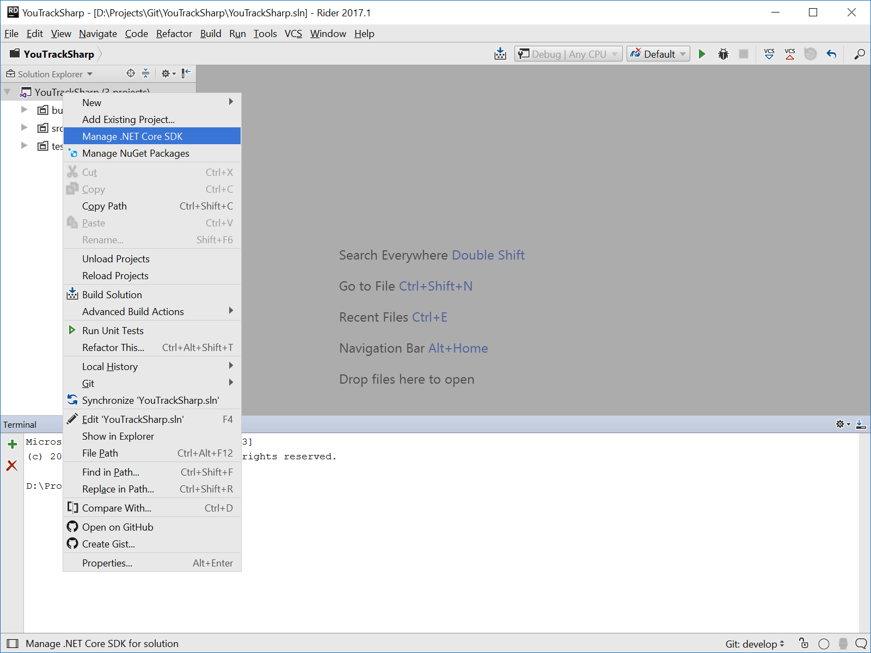Click the Synchronize 'YouTrackSharp.sln' entry
871x653 pixels.
click(x=152, y=401)
